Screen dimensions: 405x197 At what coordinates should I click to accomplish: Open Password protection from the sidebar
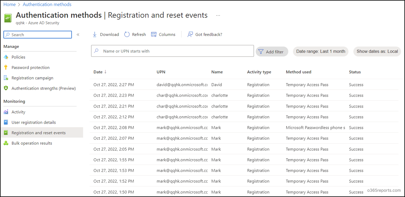(6, 67)
